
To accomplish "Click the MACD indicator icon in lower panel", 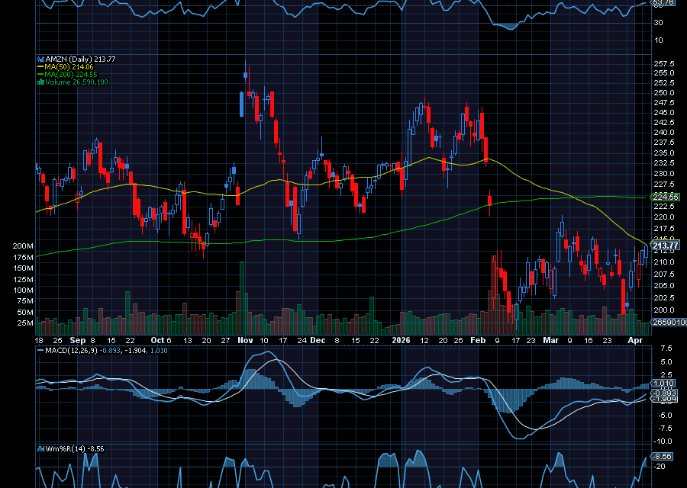I will (x=40, y=351).
